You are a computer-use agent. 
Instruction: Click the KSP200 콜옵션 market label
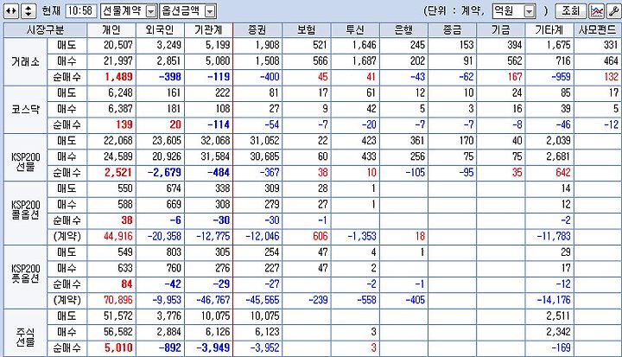click(x=25, y=209)
